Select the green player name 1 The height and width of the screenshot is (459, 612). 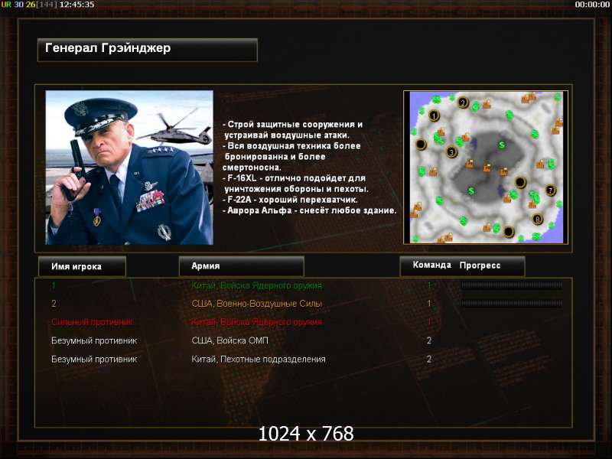point(54,285)
